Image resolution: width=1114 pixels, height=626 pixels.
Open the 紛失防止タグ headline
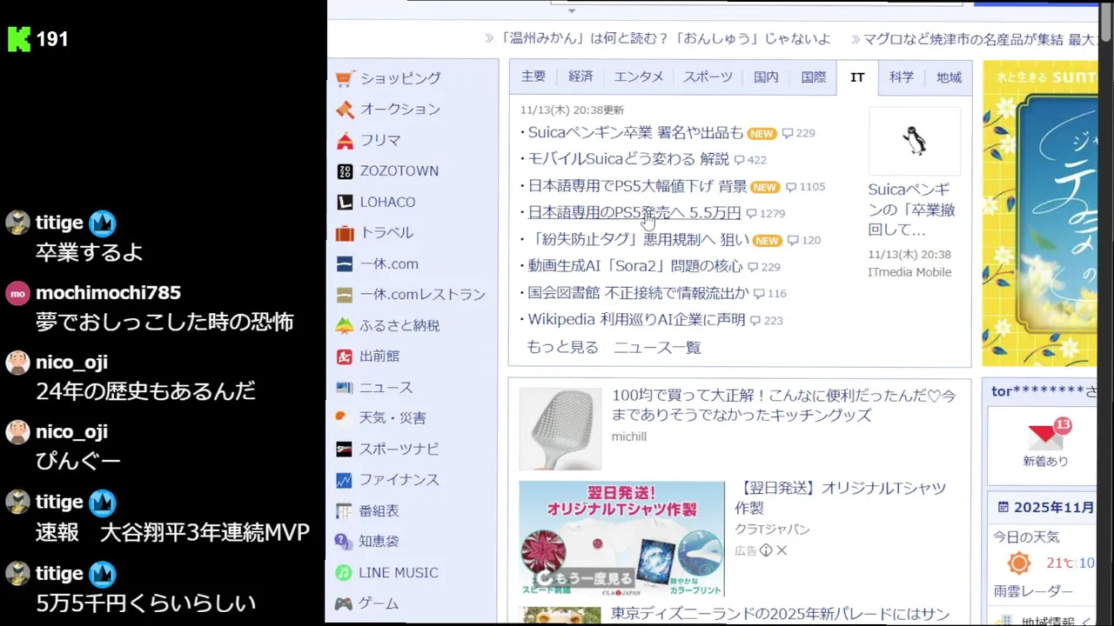(x=638, y=240)
